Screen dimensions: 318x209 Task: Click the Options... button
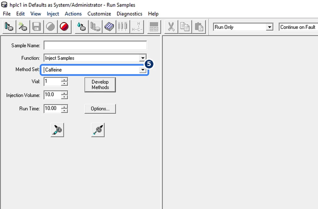click(x=100, y=109)
